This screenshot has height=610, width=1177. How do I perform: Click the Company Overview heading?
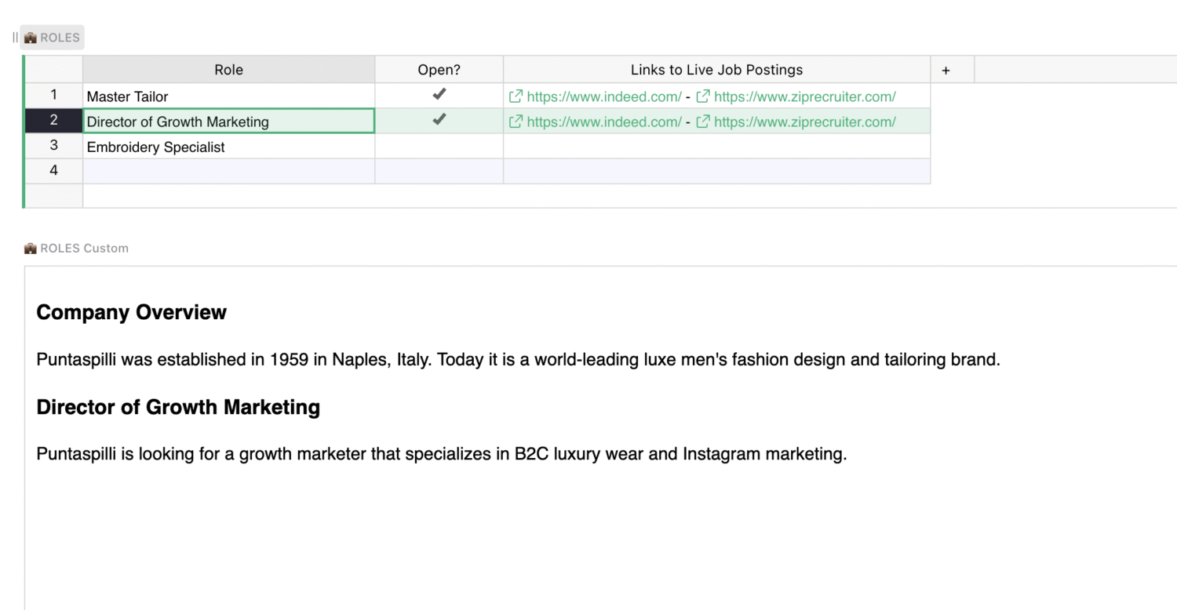[x=131, y=312]
